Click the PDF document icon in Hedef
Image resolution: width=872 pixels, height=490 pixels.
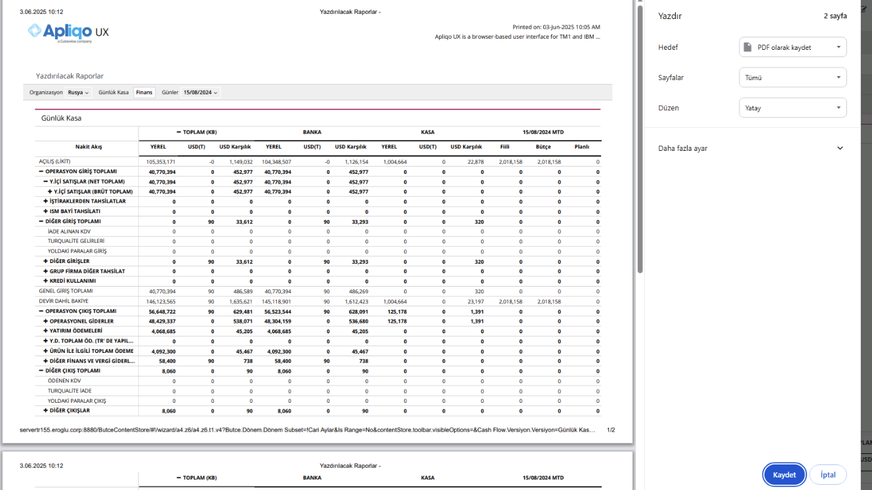tap(747, 47)
